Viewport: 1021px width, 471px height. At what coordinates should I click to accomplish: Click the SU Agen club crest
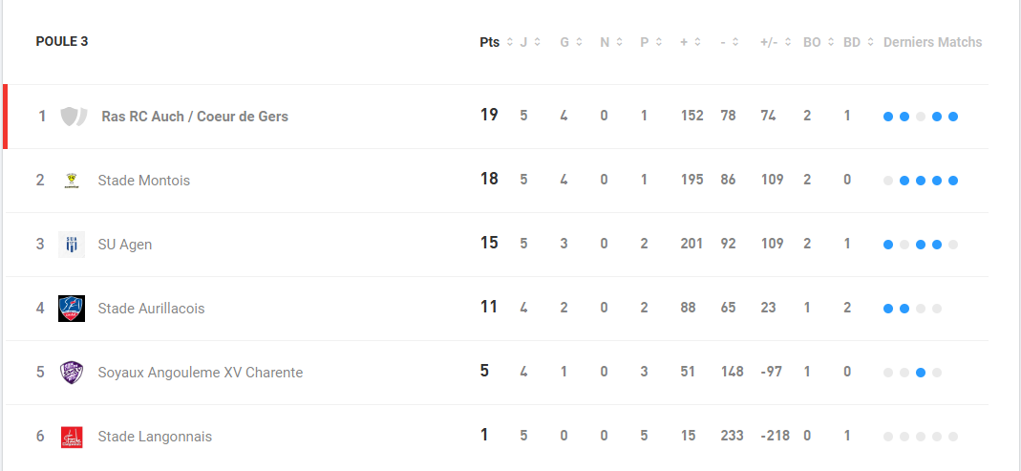pyautogui.click(x=72, y=245)
